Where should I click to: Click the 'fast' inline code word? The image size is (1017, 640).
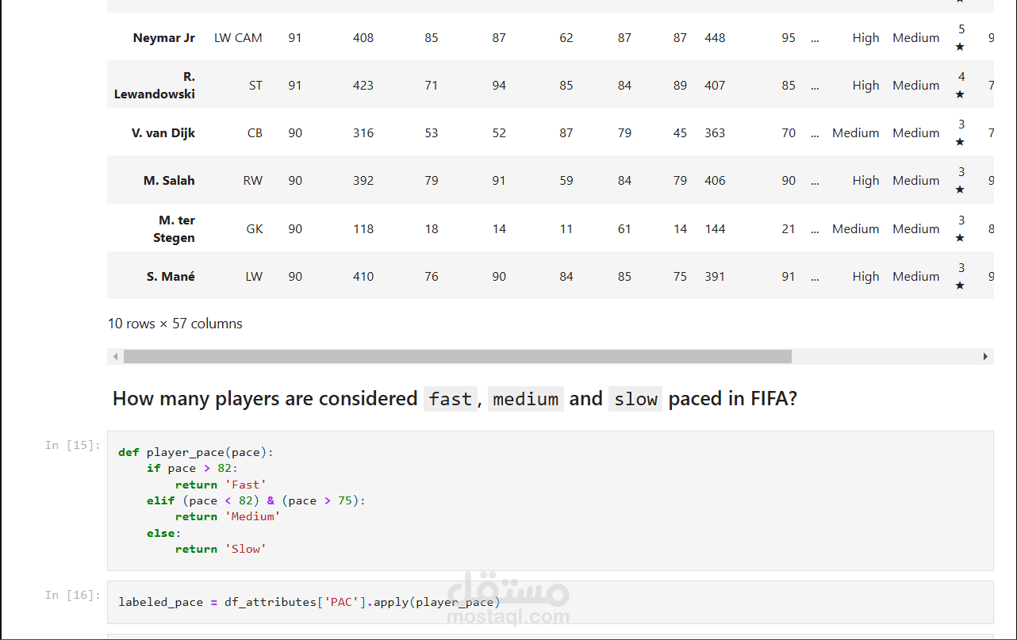tap(450, 399)
